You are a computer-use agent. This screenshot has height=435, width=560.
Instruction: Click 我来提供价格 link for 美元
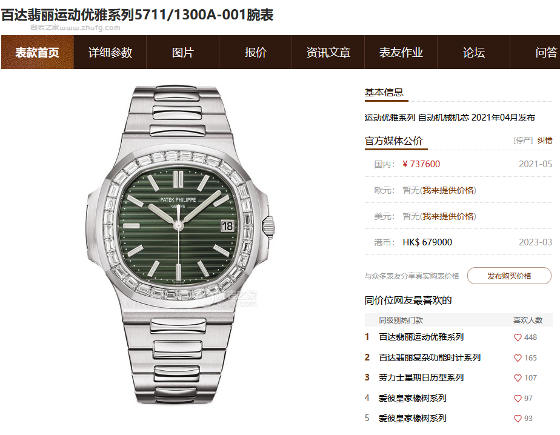(448, 216)
